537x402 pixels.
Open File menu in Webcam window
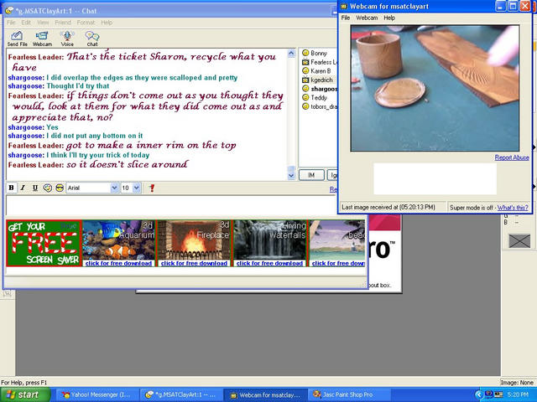tap(346, 18)
